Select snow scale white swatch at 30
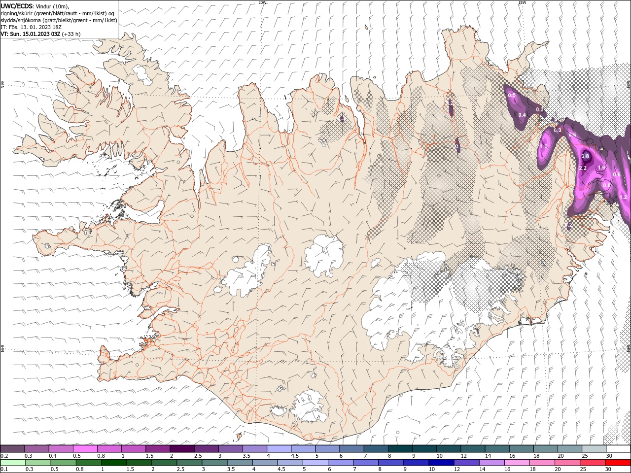 (x=619, y=449)
